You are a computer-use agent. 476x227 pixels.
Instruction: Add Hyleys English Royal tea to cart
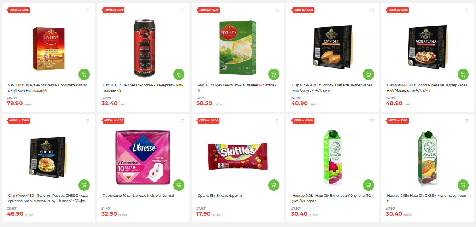pos(84,74)
